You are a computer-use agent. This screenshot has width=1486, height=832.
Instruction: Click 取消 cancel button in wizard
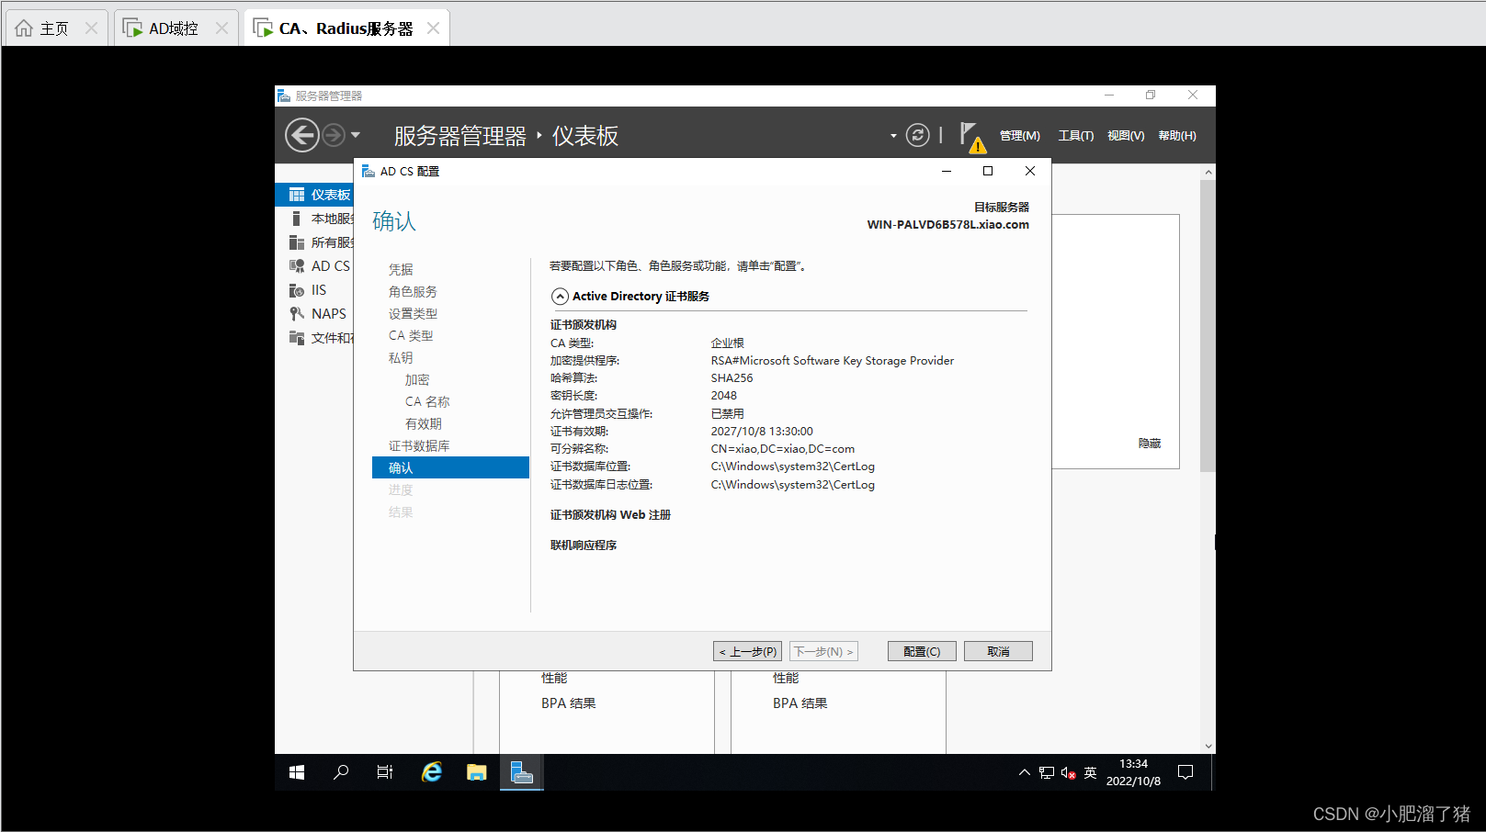click(998, 651)
